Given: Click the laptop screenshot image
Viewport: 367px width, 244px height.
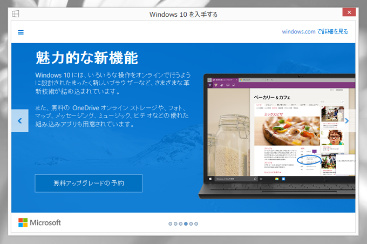Looking at the screenshot, I should [277, 137].
